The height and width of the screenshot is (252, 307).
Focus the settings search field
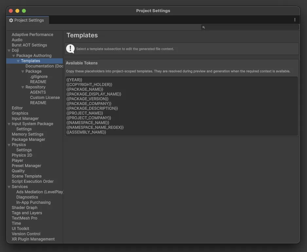[250, 27]
